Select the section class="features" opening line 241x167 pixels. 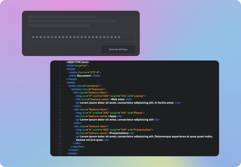click(88, 89)
